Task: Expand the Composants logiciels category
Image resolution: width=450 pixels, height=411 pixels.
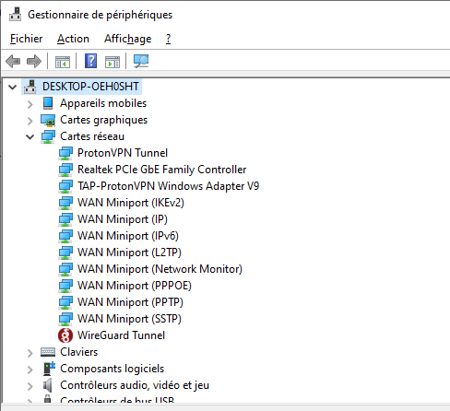Action: (x=30, y=370)
